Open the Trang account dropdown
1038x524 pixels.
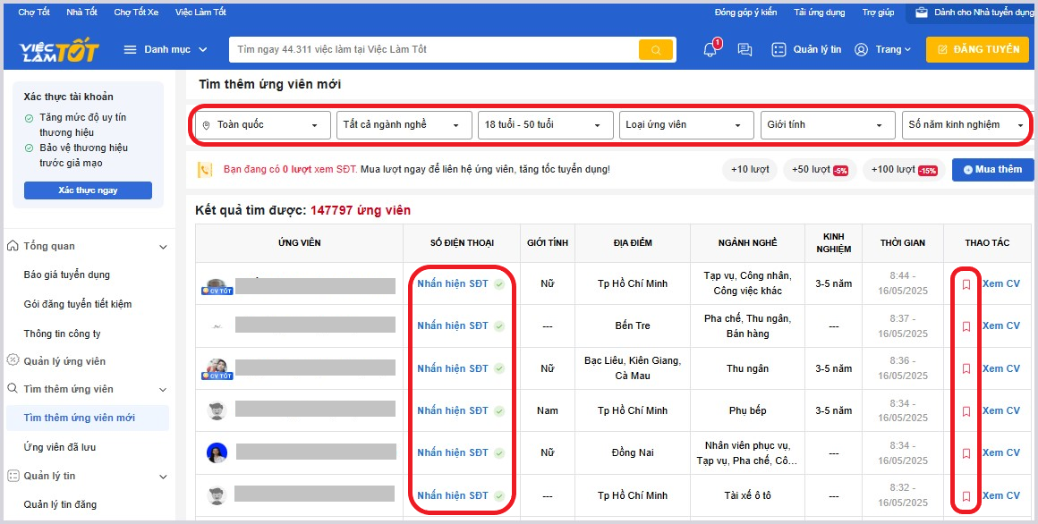893,49
